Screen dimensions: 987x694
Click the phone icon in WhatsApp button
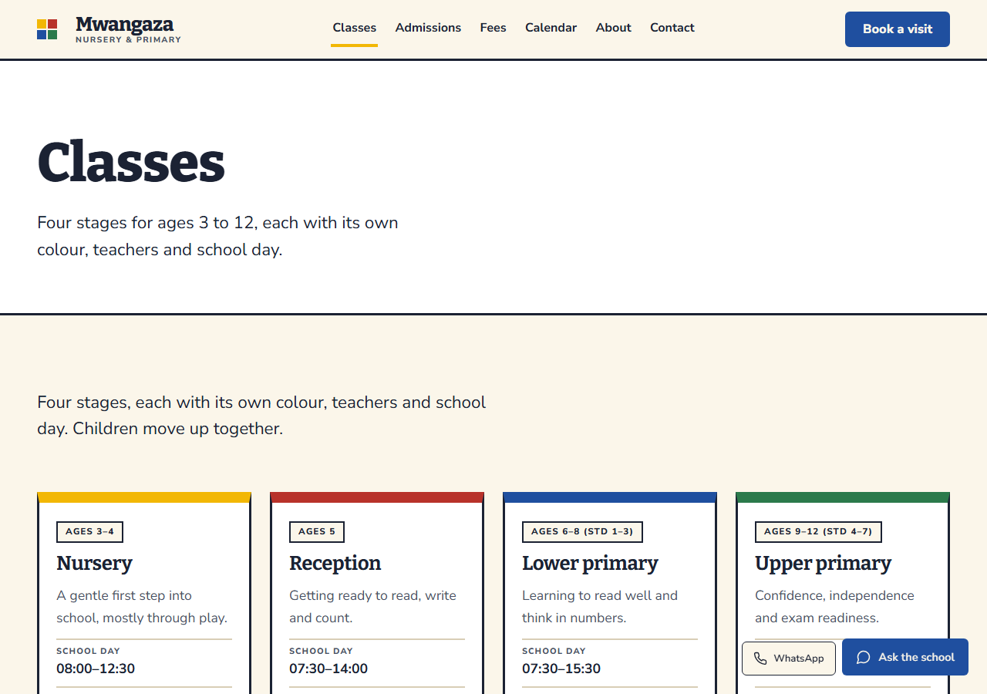point(760,659)
